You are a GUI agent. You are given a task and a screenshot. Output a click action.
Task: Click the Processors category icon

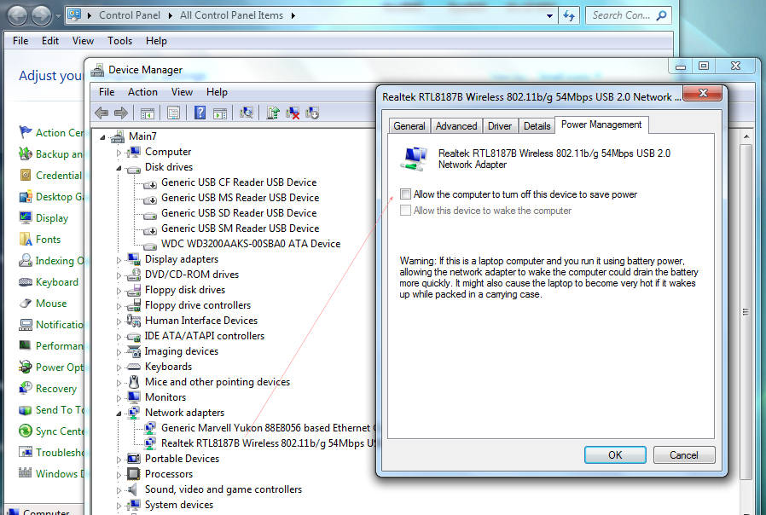(133, 474)
